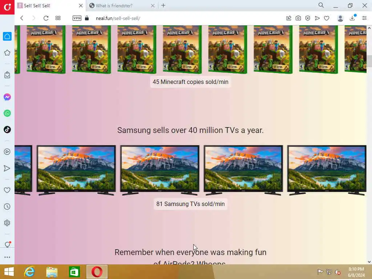
Task: Open Windows Start button
Action: 9,272
